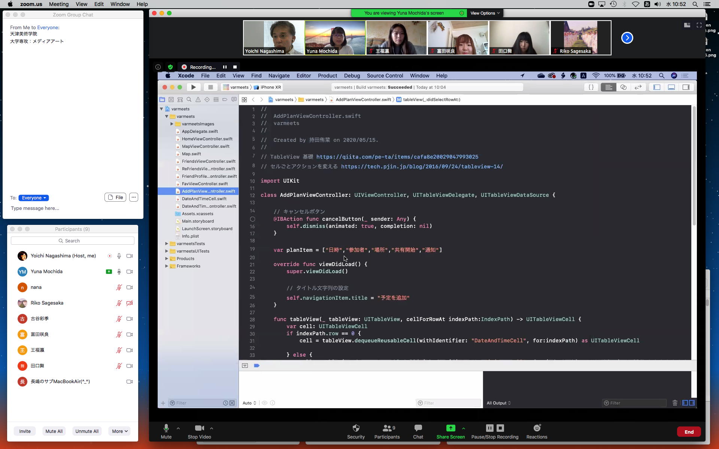The width and height of the screenshot is (719, 449).
Task: Mute your microphone in Zoom toolbar
Action: point(166,428)
